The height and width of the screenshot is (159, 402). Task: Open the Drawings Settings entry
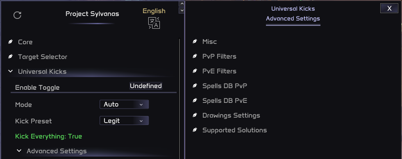point(231,116)
